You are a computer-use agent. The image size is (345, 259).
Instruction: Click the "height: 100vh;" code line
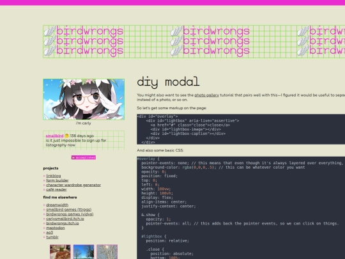click(x=157, y=193)
